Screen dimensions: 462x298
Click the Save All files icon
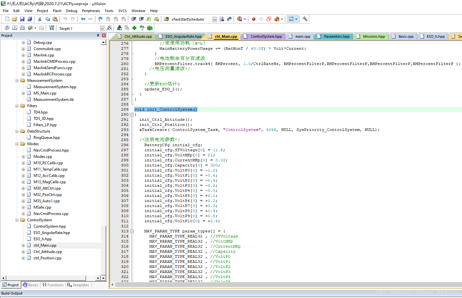tap(29, 19)
